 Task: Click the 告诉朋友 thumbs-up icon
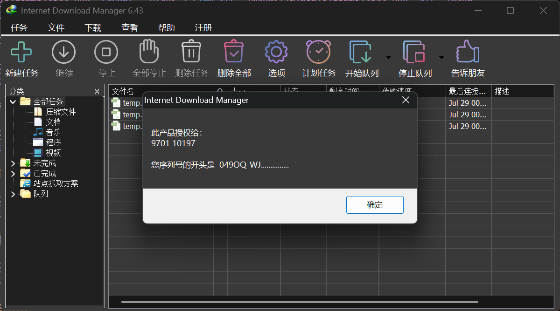pyautogui.click(x=468, y=51)
